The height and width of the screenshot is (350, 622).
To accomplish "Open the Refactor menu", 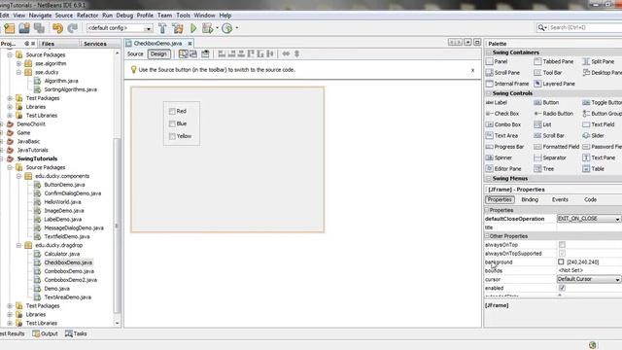I will click(87, 16).
